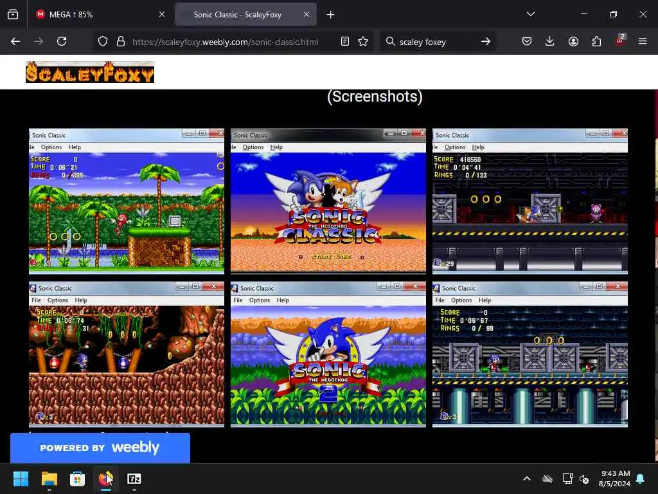The image size is (658, 494).
Task: Click the network display tray icon
Action: [x=567, y=479]
